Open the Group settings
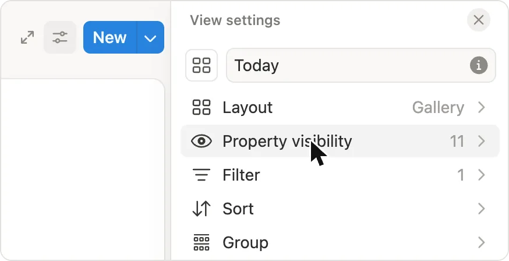 pos(340,242)
